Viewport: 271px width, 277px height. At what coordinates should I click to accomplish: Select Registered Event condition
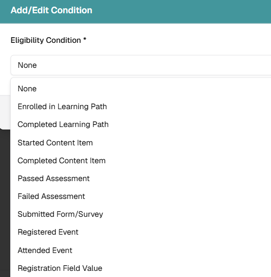[141, 232]
